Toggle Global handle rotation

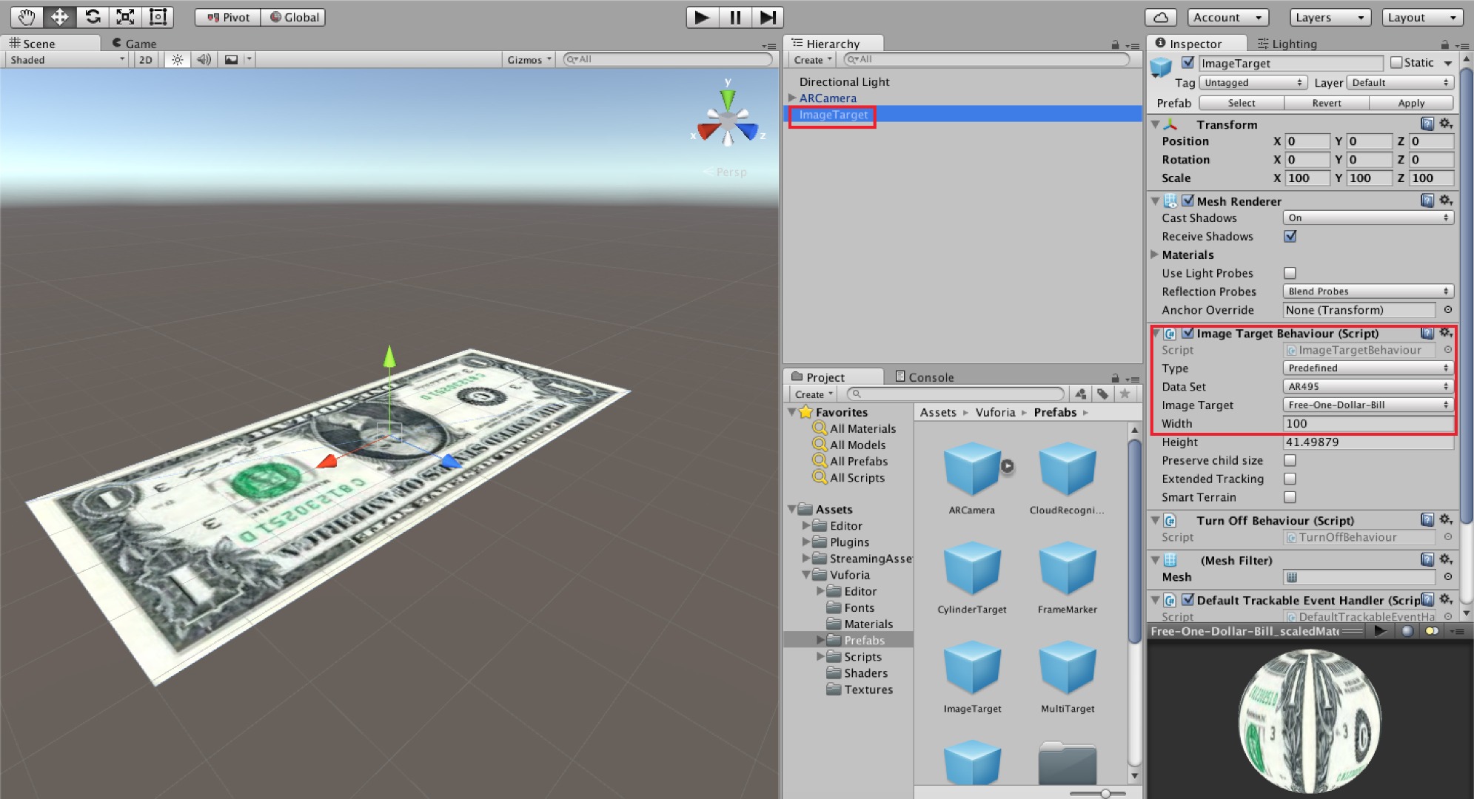[294, 17]
